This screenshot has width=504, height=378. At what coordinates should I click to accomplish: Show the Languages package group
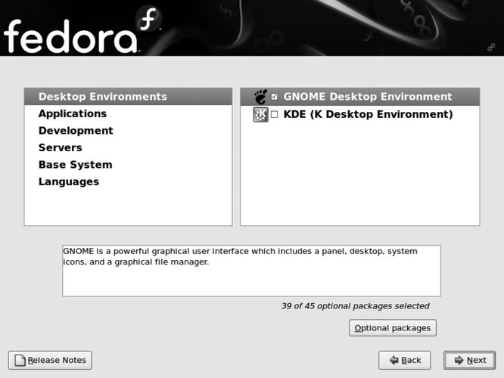pyautogui.click(x=68, y=181)
